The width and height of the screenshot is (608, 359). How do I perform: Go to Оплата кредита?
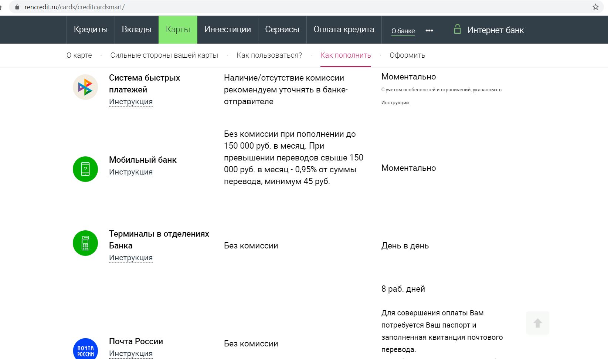(x=344, y=30)
